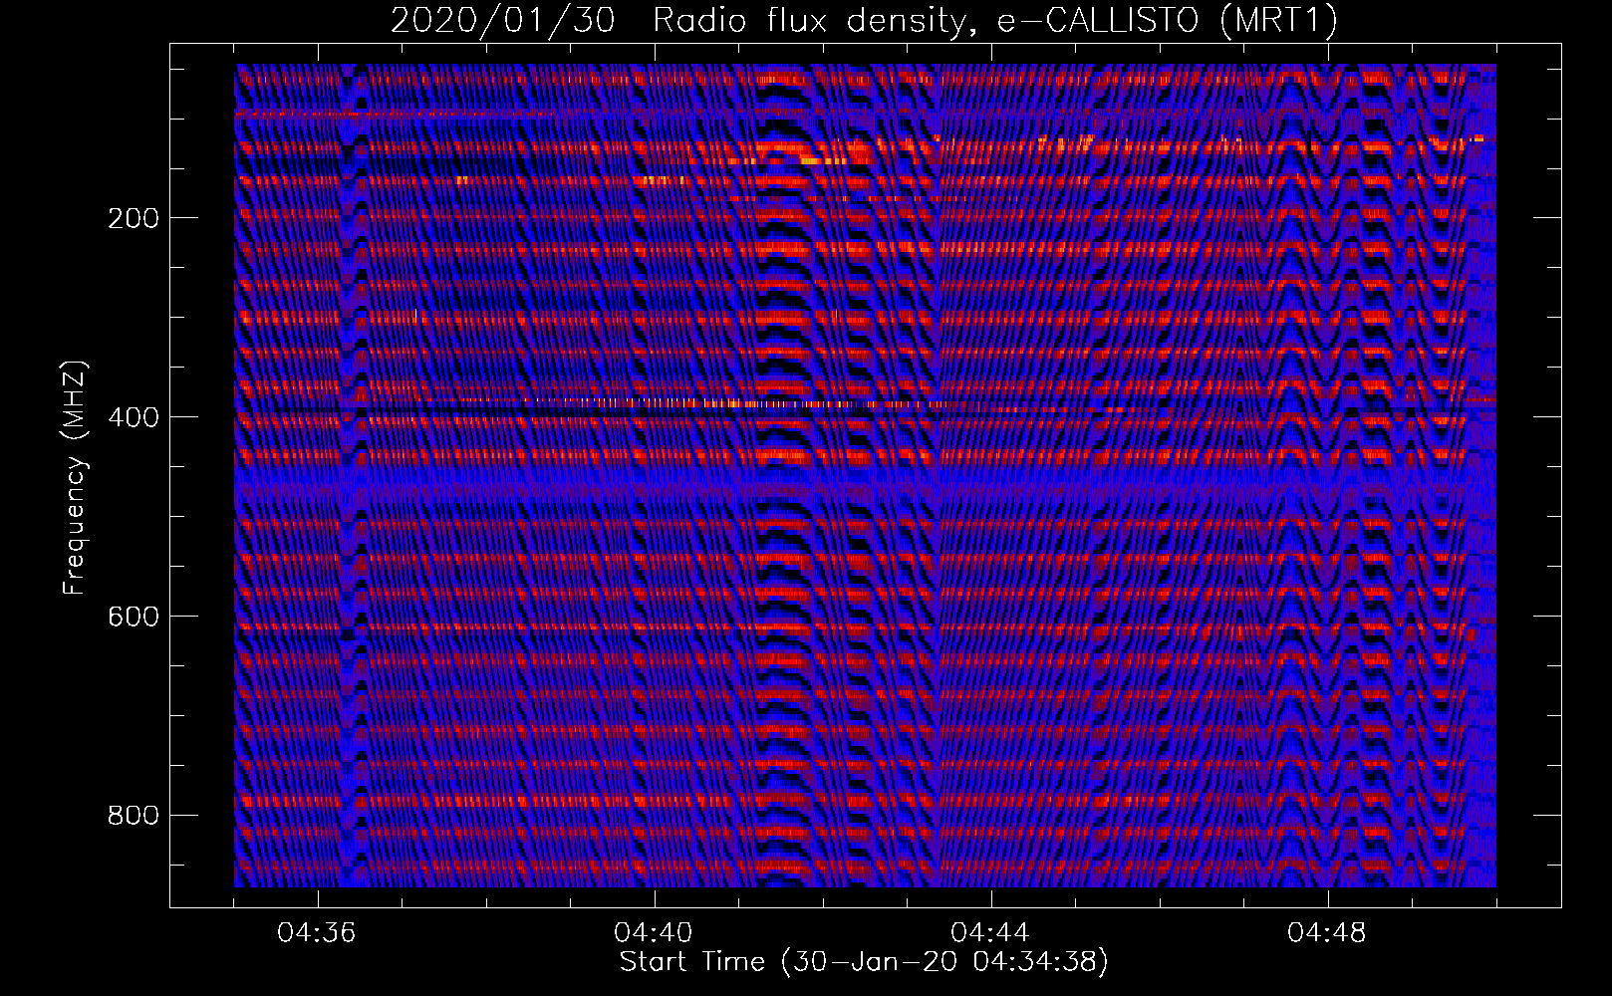Click the 800 frequency tick label
This screenshot has width=1612, height=996.
pyautogui.click(x=134, y=816)
